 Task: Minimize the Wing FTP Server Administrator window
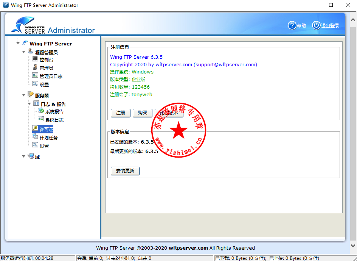pyautogui.click(x=314, y=5)
